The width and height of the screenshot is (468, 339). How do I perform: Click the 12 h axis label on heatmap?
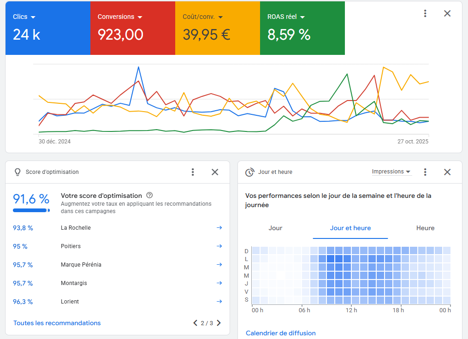click(351, 310)
